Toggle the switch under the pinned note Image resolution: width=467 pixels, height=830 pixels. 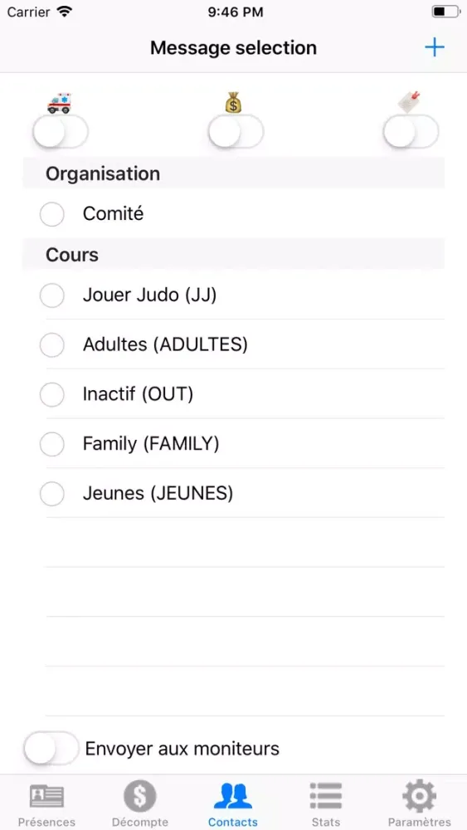(411, 132)
